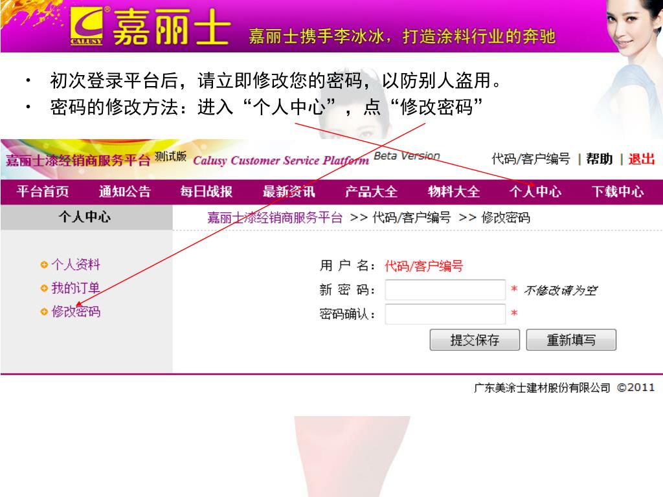The width and height of the screenshot is (663, 497).
Task: Click the 个人中心 sidebar header
Action: pos(86,217)
